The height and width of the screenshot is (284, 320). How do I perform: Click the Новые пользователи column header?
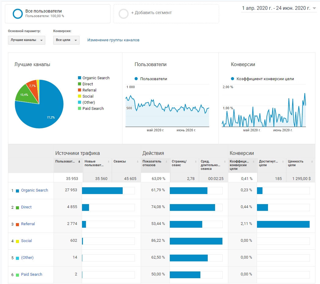coord(94,163)
